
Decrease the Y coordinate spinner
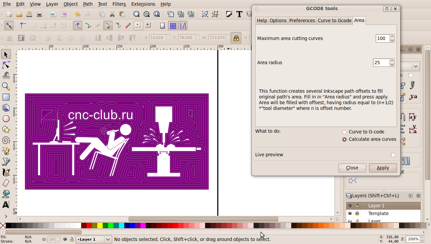(197, 40)
